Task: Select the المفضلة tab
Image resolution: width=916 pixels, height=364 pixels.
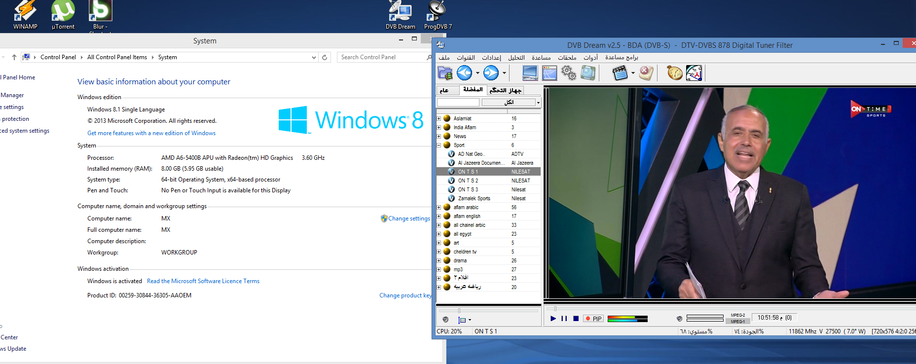Action: tap(473, 90)
